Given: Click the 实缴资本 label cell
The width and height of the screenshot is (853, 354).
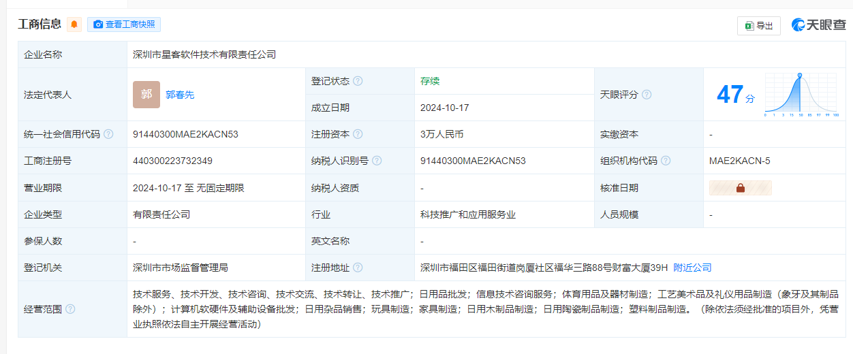Looking at the screenshot, I should [x=649, y=134].
